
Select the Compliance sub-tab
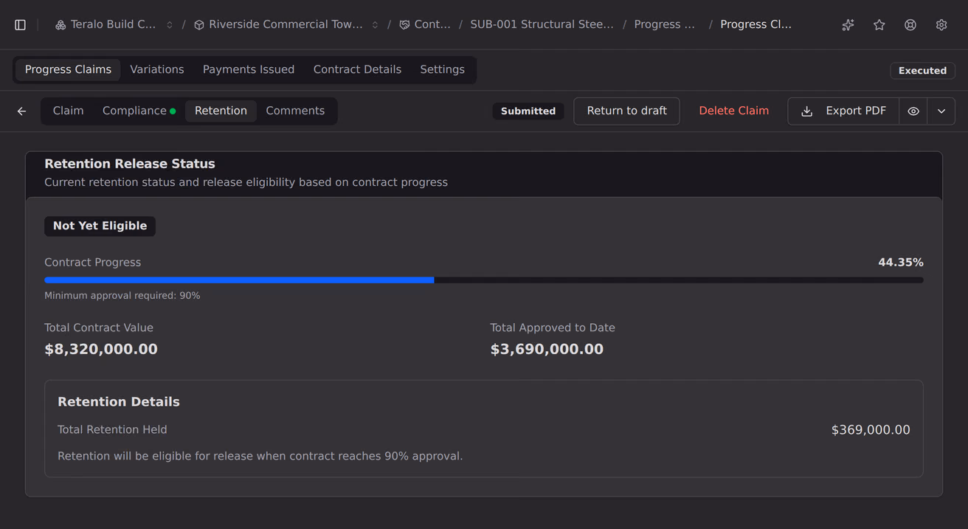tap(139, 111)
